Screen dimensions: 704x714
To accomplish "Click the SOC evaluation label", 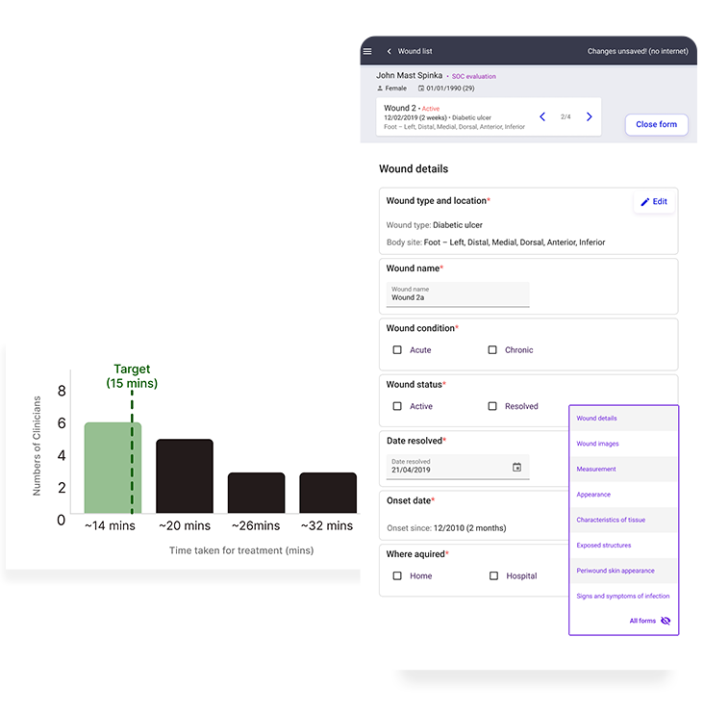I will [x=474, y=77].
